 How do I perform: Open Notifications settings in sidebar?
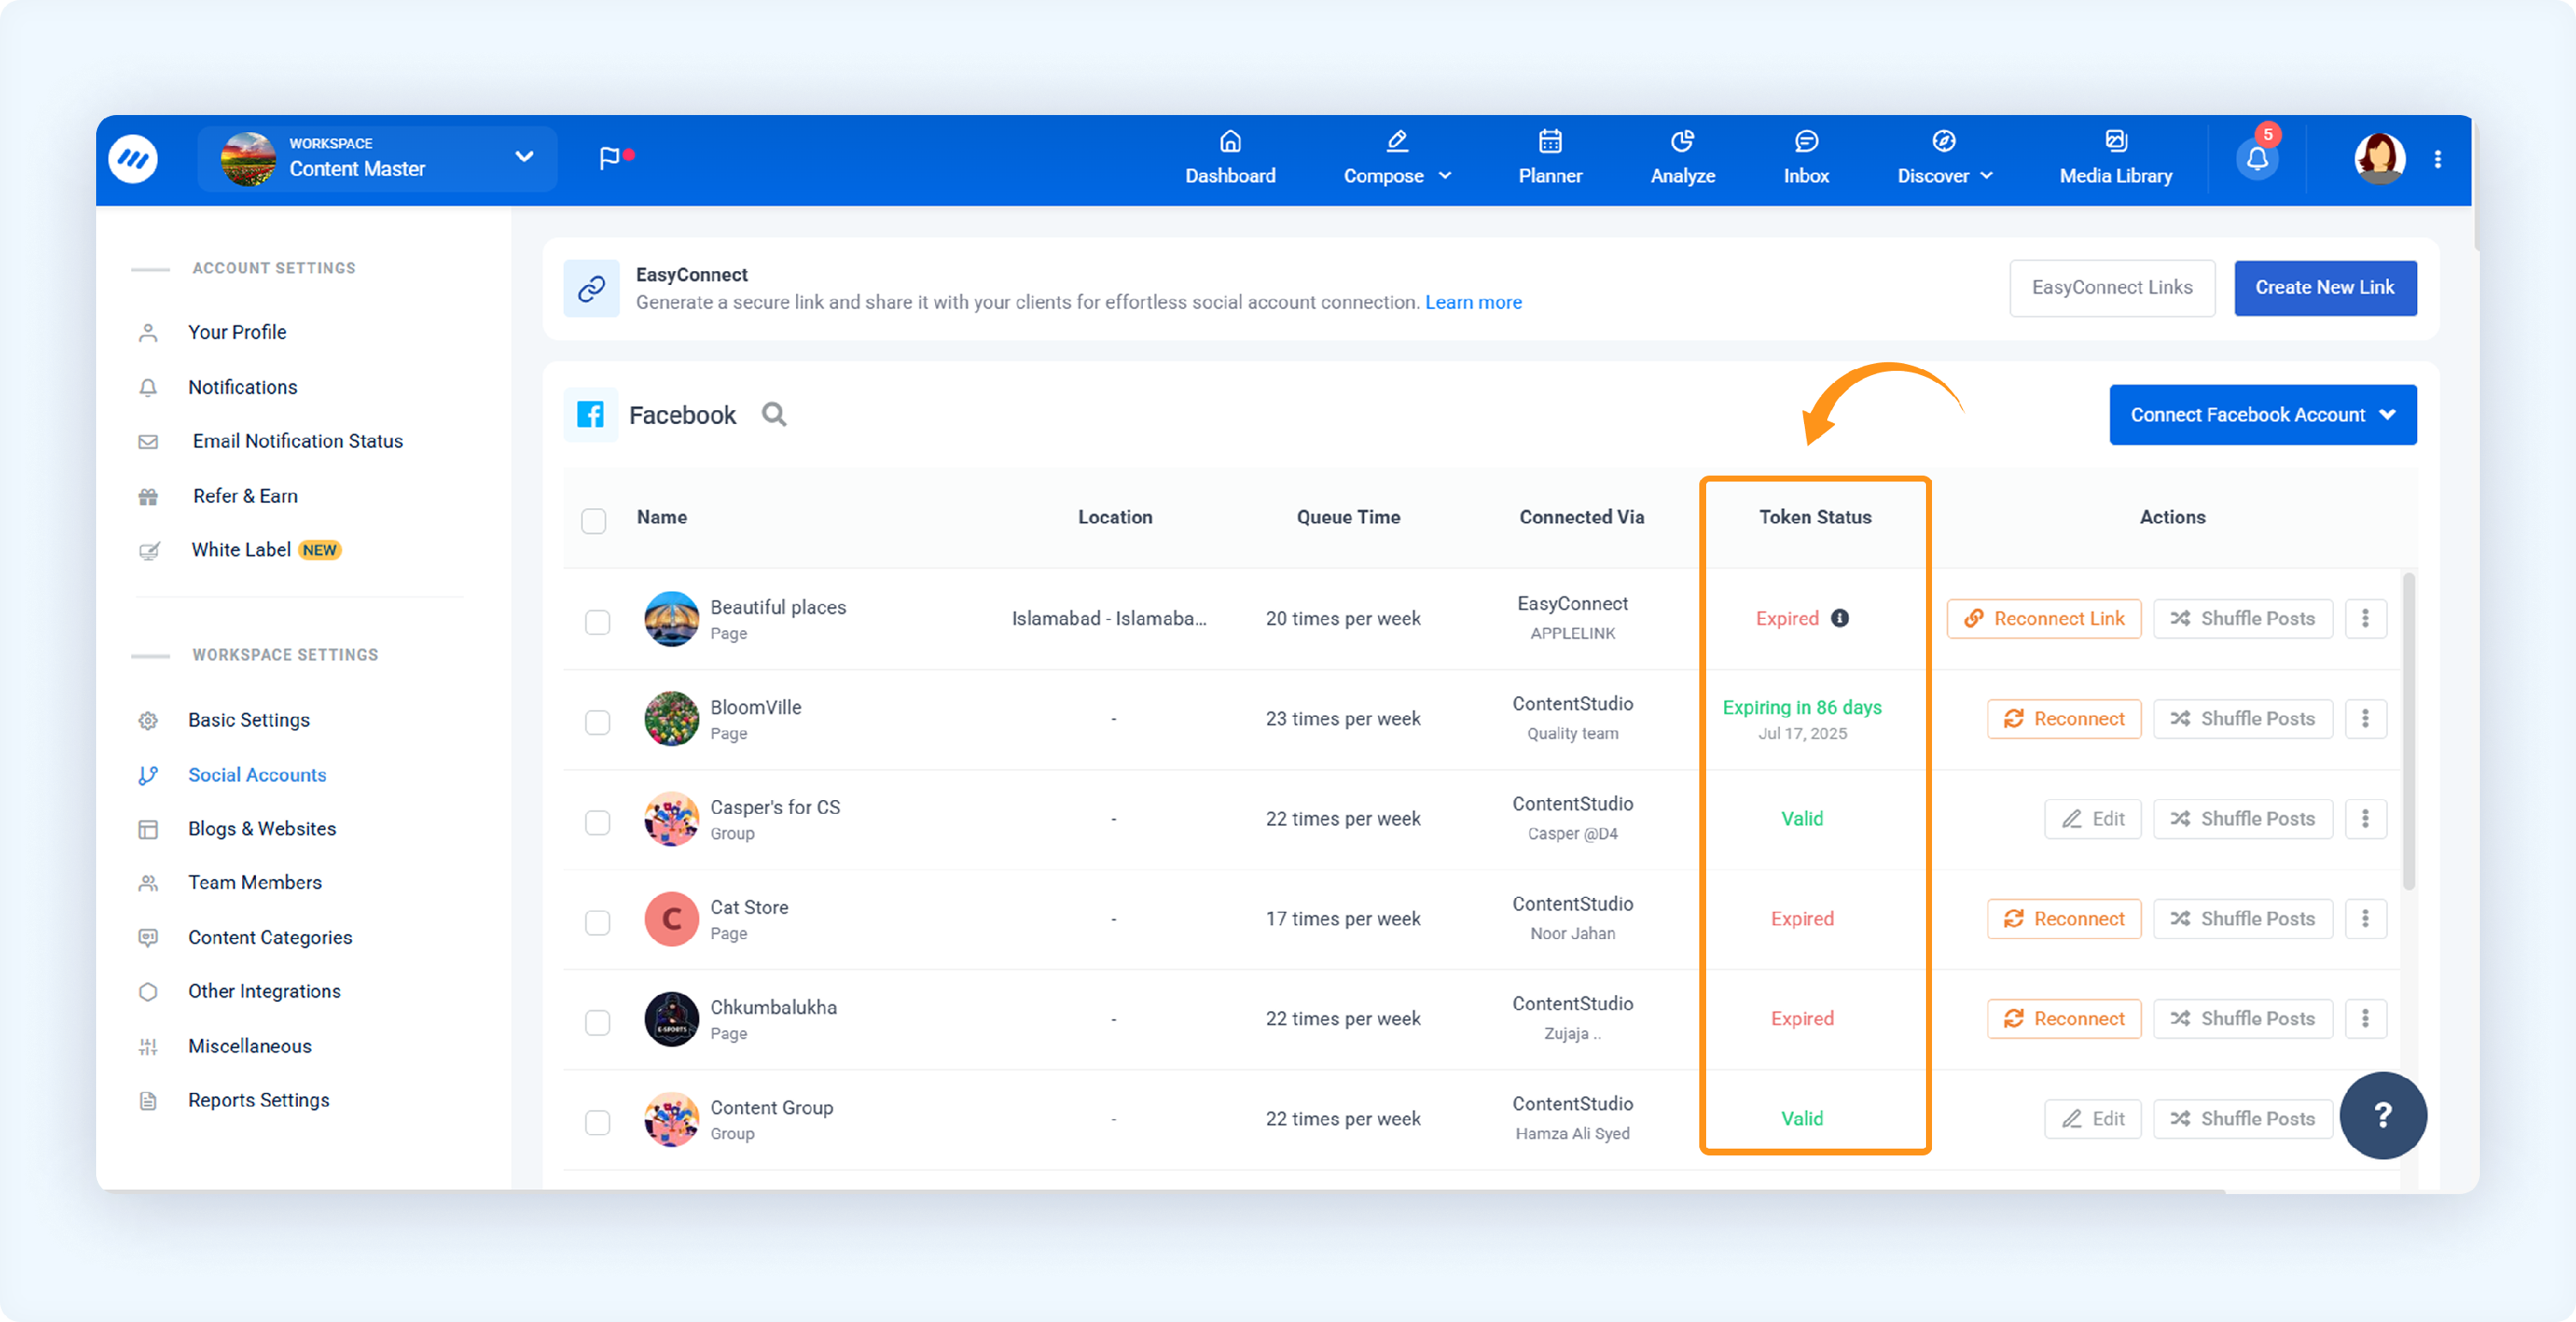(x=242, y=387)
